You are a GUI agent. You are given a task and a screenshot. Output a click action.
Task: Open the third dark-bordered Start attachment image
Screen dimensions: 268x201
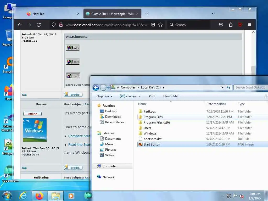pyautogui.click(x=73, y=76)
